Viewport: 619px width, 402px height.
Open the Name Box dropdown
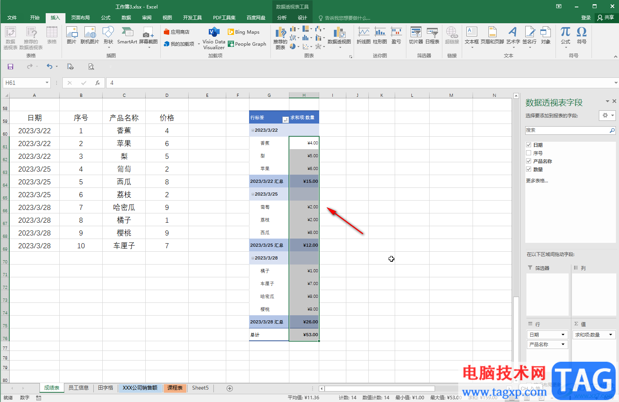point(47,82)
